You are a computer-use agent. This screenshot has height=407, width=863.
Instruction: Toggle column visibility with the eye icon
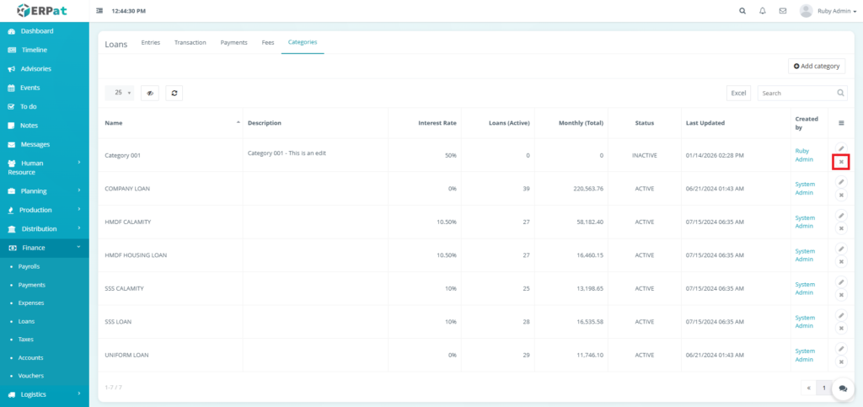(x=150, y=94)
